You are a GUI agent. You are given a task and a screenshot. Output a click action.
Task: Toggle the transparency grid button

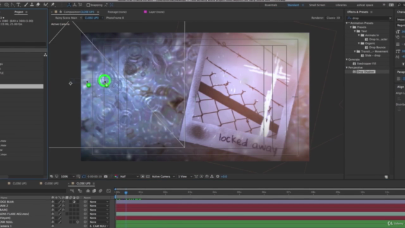(x=147, y=177)
